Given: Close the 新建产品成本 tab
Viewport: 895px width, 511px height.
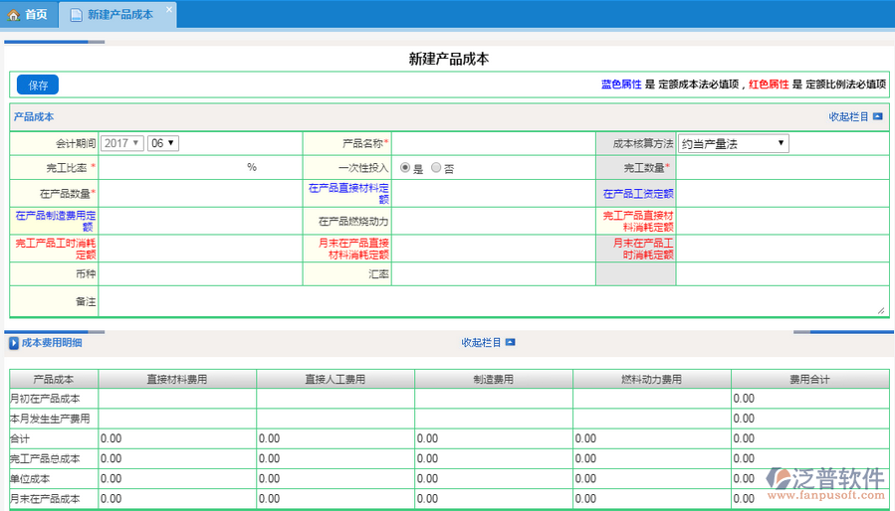Looking at the screenshot, I should tap(168, 10).
